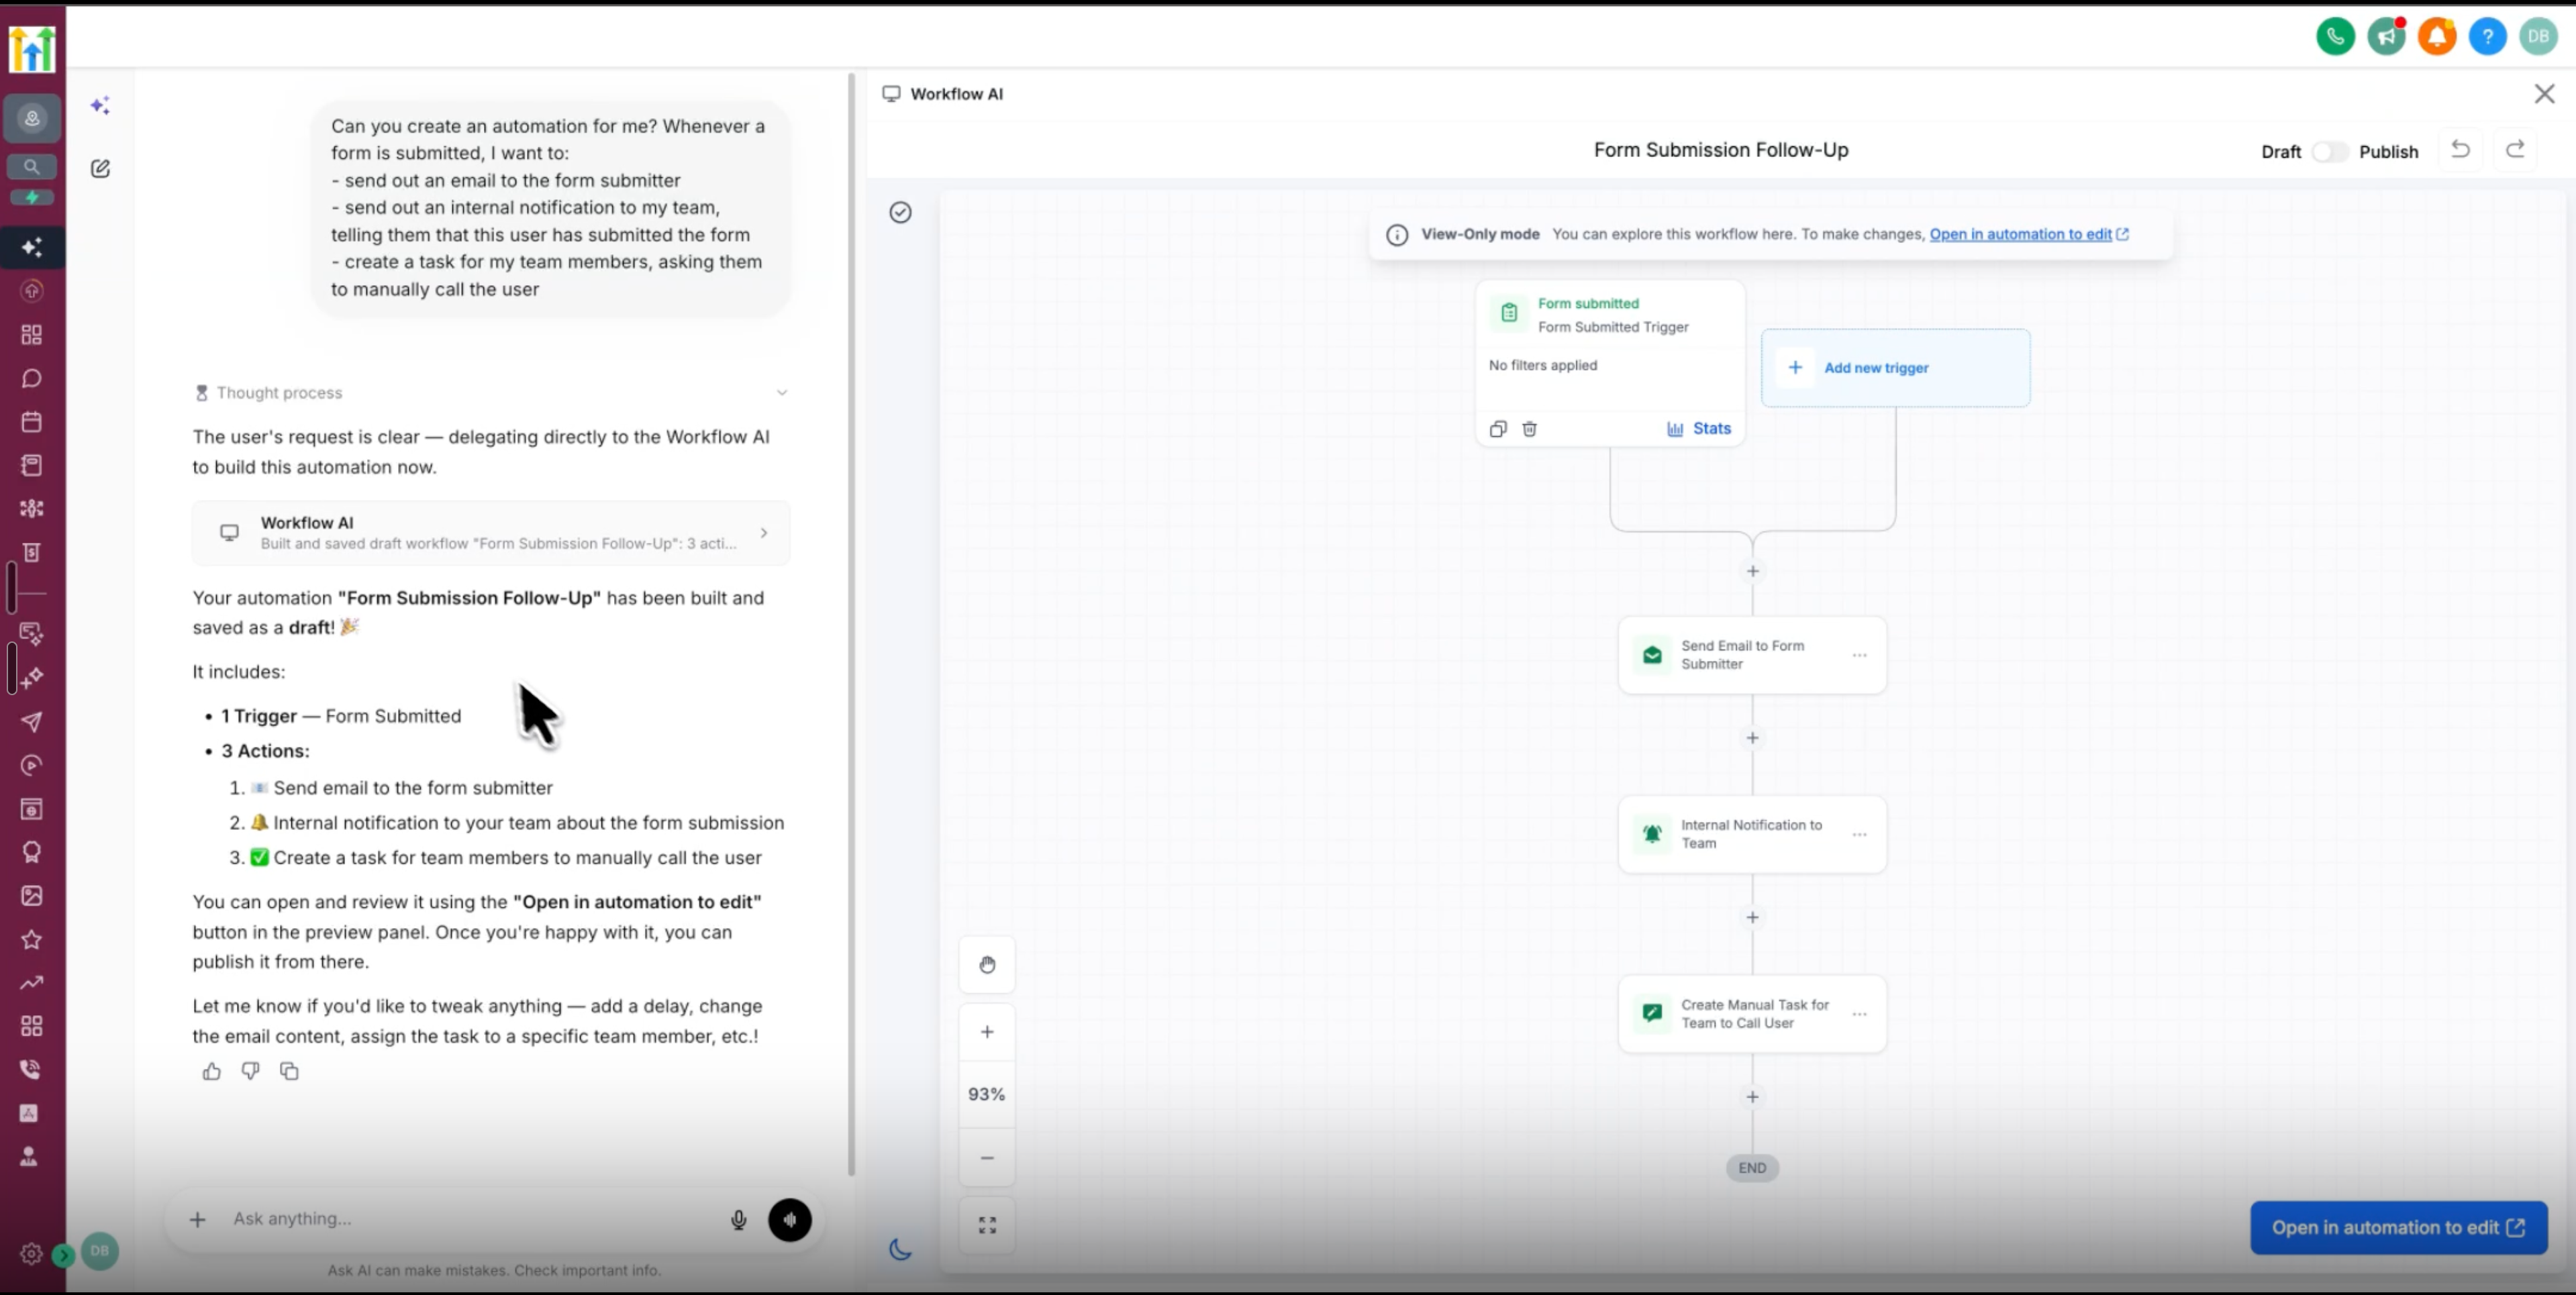Thumbs down the AI response

pyautogui.click(x=250, y=1071)
